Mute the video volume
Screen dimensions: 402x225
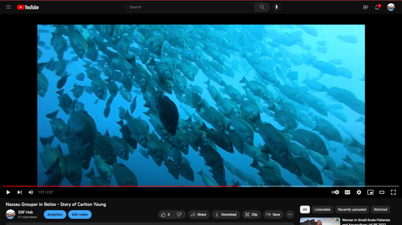31,192
